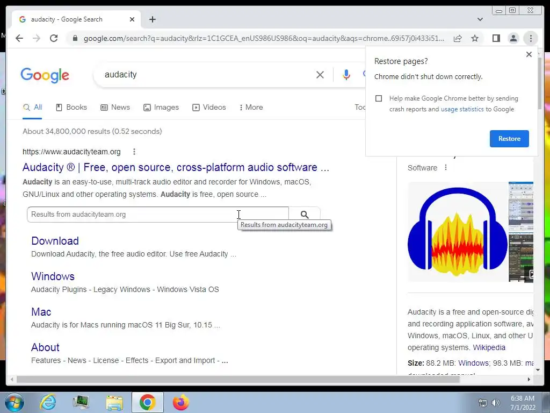Open a new tab with the plus button
550x413 pixels.
click(x=152, y=19)
